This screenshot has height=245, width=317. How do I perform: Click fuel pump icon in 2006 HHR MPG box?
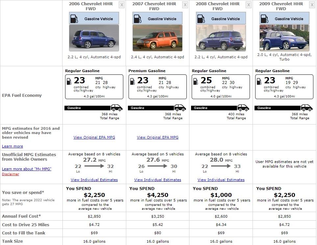click(69, 81)
